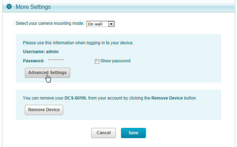The image size is (237, 147).
Task: Open Advanced Settings
Action: (47, 73)
